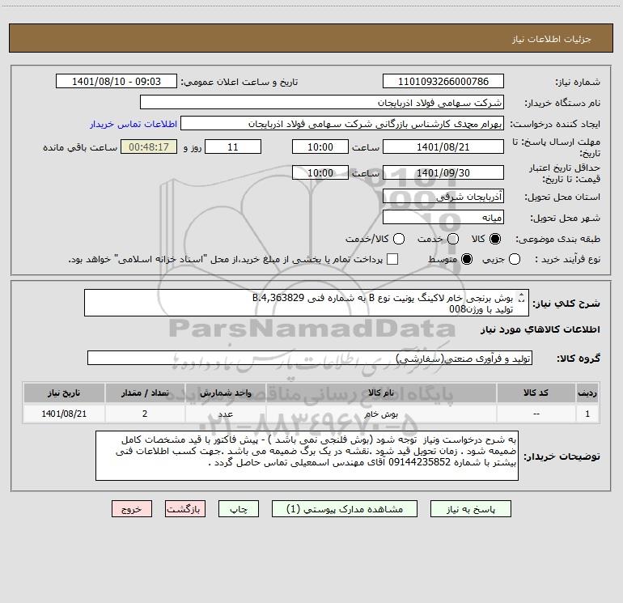Click need date cell 1401/08/21
This screenshot has height=603, width=623.
[64, 414]
